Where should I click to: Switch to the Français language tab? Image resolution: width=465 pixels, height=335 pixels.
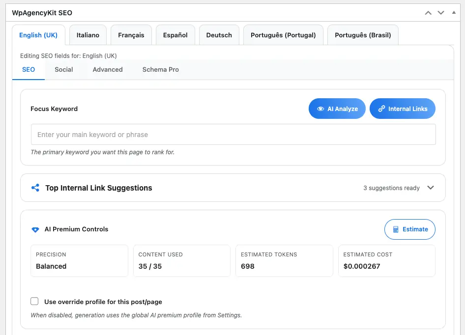point(131,35)
